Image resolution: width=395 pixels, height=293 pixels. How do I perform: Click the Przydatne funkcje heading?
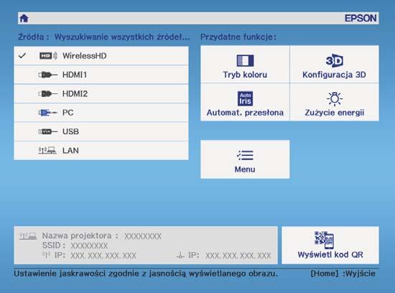tap(238, 37)
